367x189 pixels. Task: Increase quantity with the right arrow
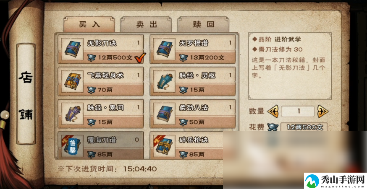(x=323, y=111)
